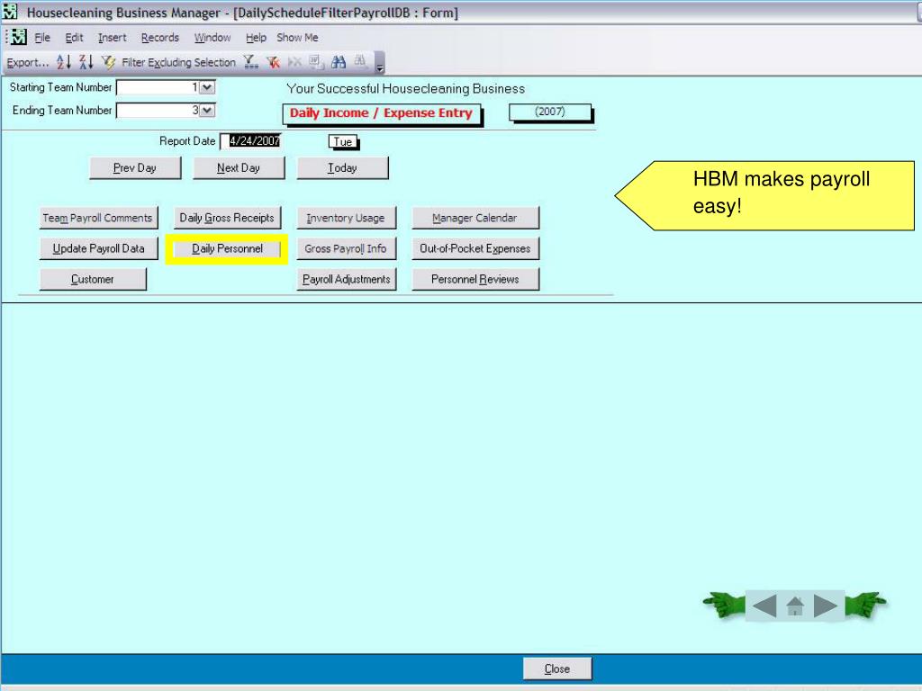Click the HBM application icon in menu bar

[18, 37]
